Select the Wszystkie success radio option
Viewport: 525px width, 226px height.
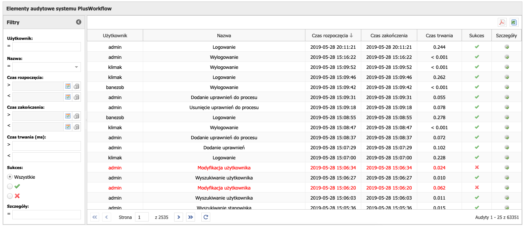click(x=10, y=177)
